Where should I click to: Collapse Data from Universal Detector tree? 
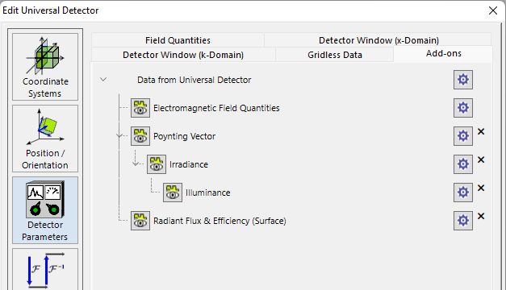(103, 79)
